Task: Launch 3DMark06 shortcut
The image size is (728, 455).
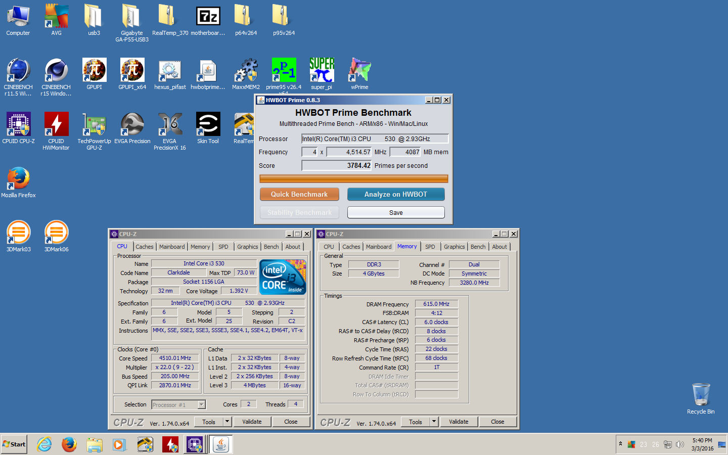Action: 56,237
